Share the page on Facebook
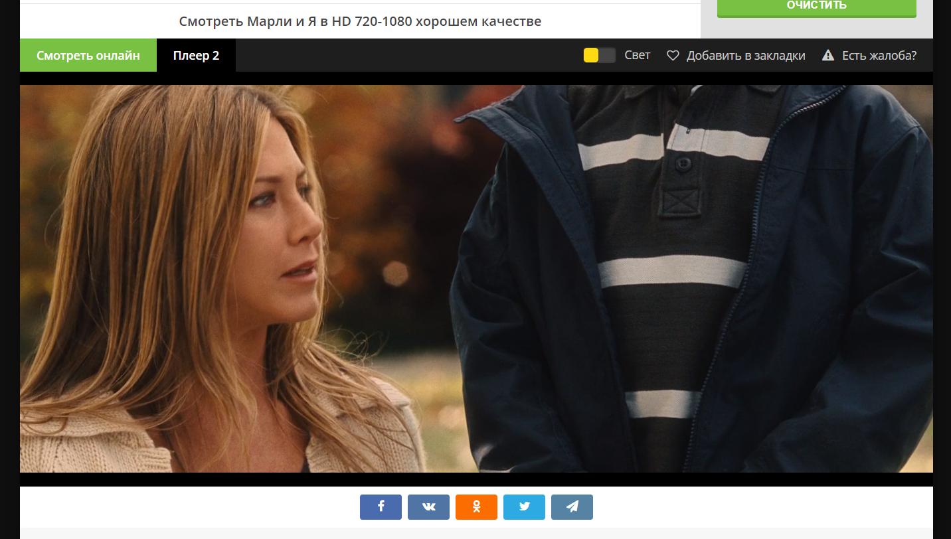951x539 pixels. 381,507
